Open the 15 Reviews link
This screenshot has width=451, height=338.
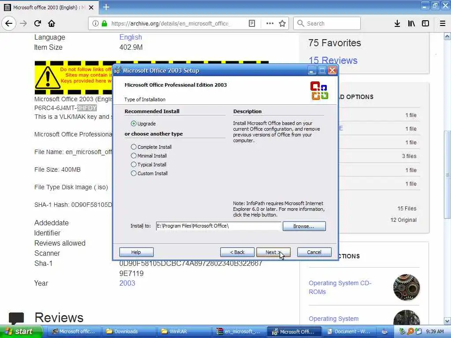click(333, 60)
